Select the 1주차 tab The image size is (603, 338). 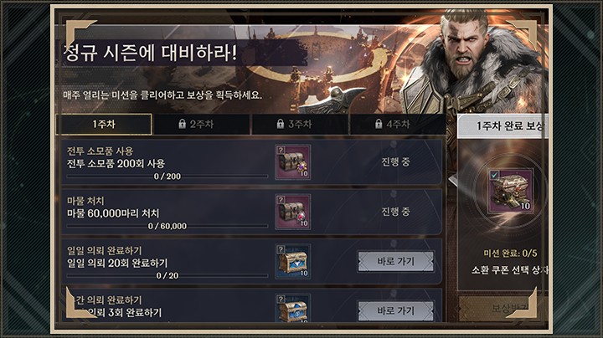click(x=104, y=124)
